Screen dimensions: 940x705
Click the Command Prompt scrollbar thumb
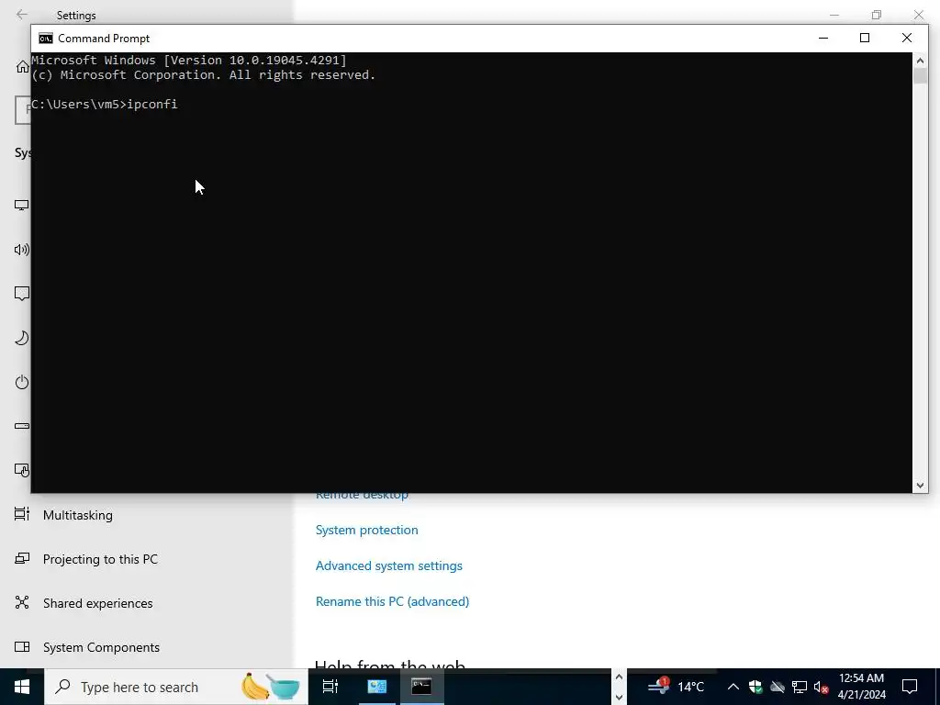click(x=920, y=75)
